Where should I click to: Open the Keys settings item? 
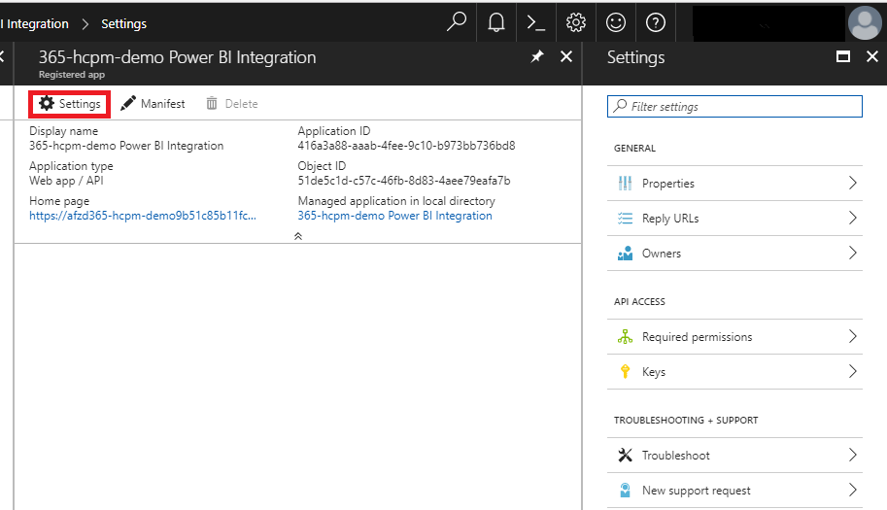[x=735, y=372]
